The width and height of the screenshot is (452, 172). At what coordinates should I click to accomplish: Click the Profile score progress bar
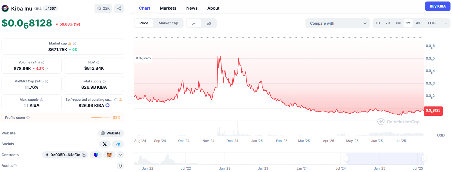pos(101,118)
